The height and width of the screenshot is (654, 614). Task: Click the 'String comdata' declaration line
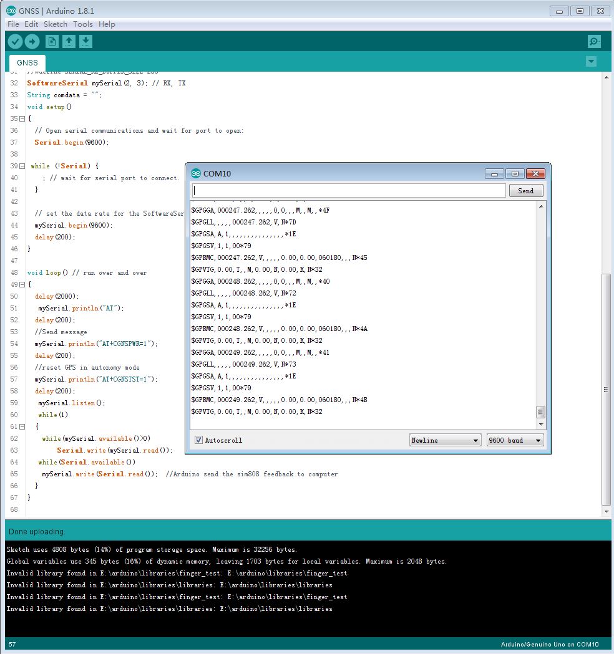pos(64,95)
